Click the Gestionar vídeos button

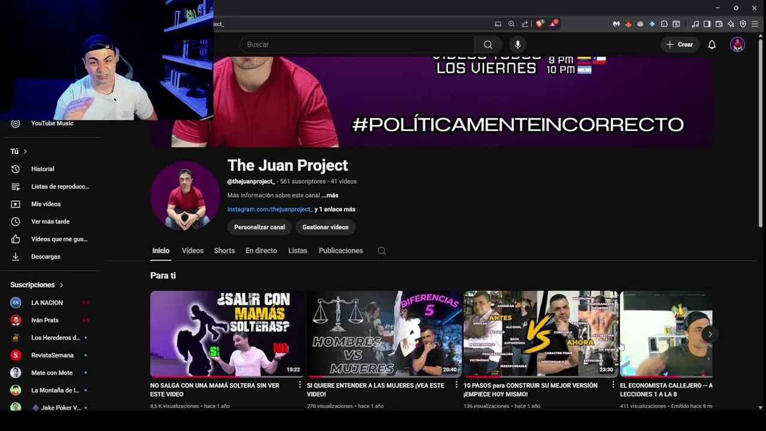click(x=326, y=227)
